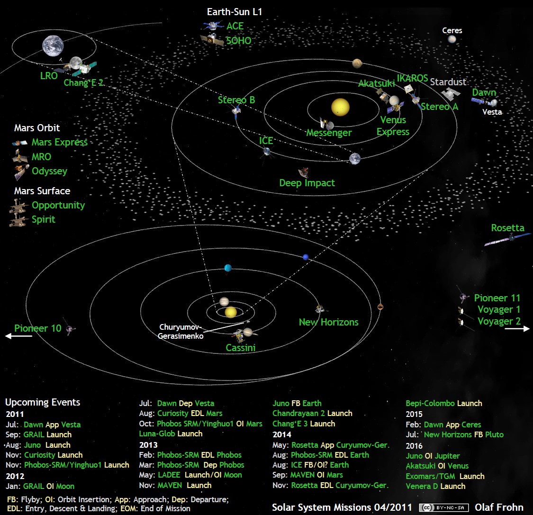Click the Bepi-Colombo Launch event
533x515 pixels.
coord(443,403)
